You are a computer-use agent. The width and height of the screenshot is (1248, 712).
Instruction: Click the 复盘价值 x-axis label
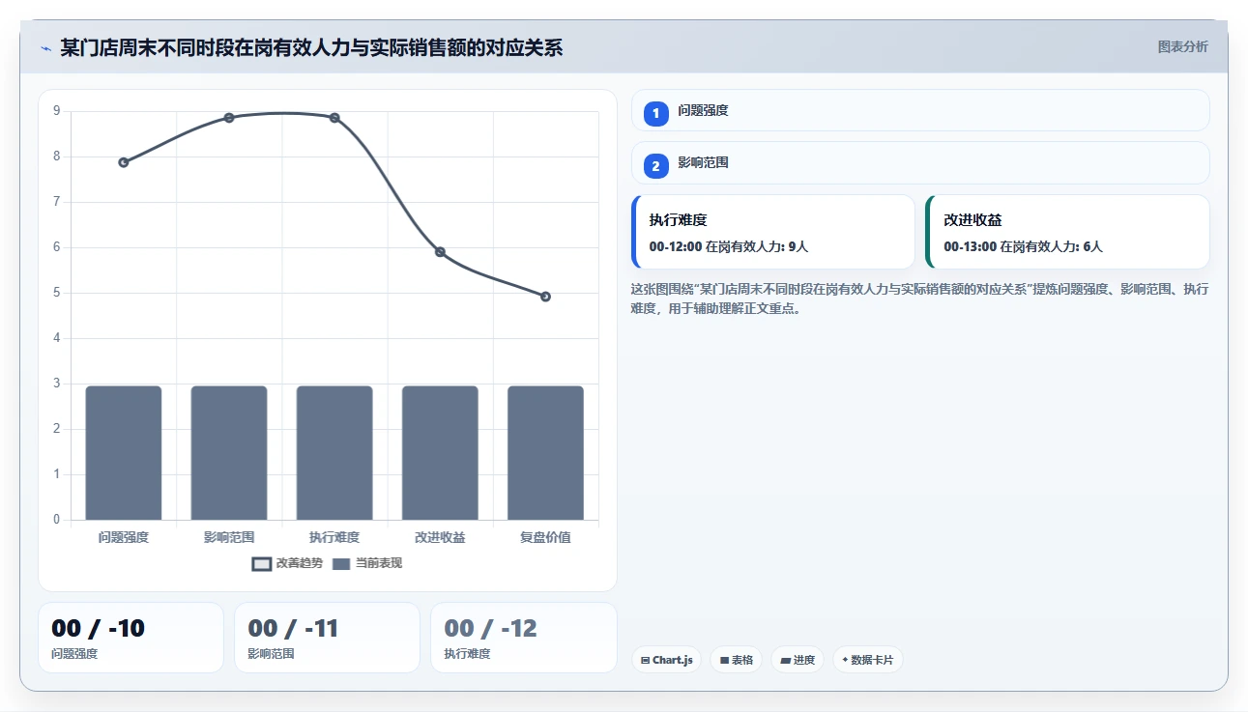[x=545, y=537]
